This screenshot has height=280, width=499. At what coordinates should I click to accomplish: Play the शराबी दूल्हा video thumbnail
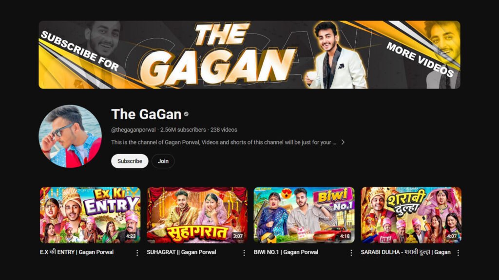pos(411,215)
